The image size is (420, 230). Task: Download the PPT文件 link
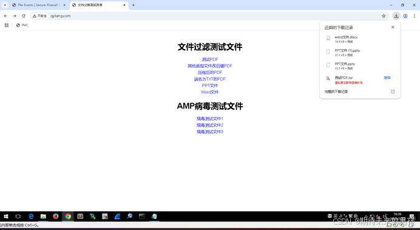pyautogui.click(x=210, y=86)
